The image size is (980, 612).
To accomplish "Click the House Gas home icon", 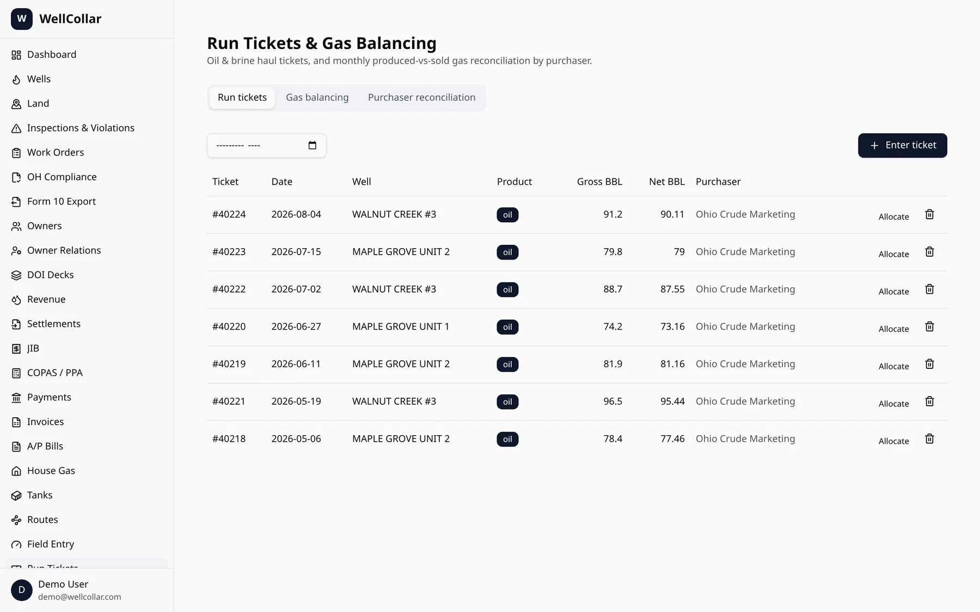I will coord(16,471).
